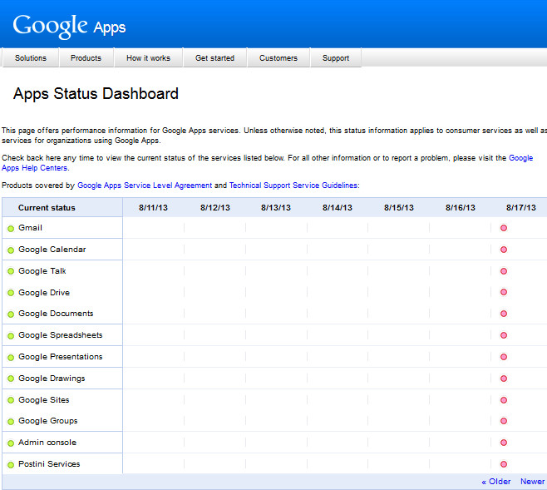Open the red 8/17/13 outage dot for Postini Services
The width and height of the screenshot is (547, 490).
click(504, 464)
